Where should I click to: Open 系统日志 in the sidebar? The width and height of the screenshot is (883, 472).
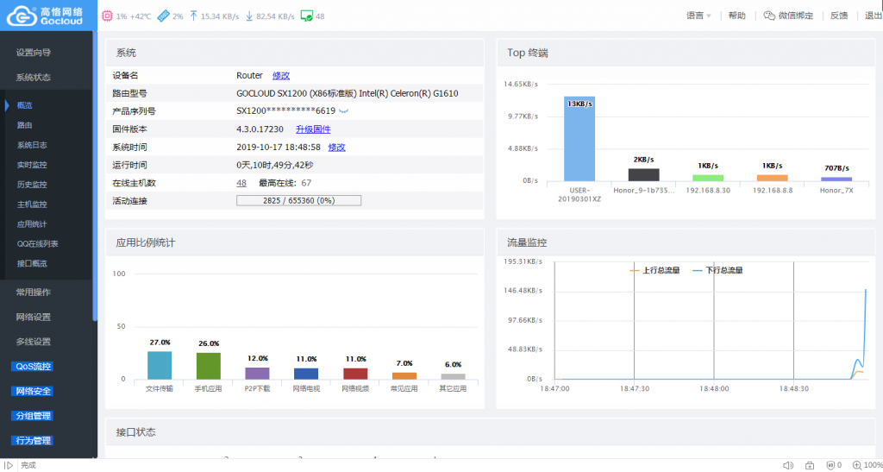tap(32, 145)
